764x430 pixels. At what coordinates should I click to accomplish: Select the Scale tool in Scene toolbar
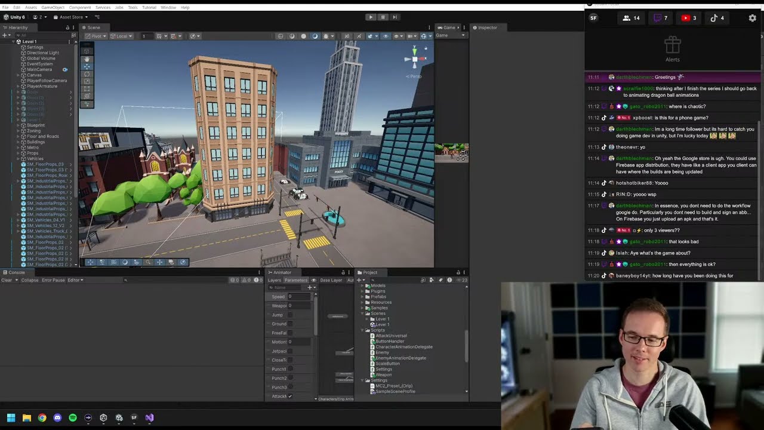tap(87, 81)
